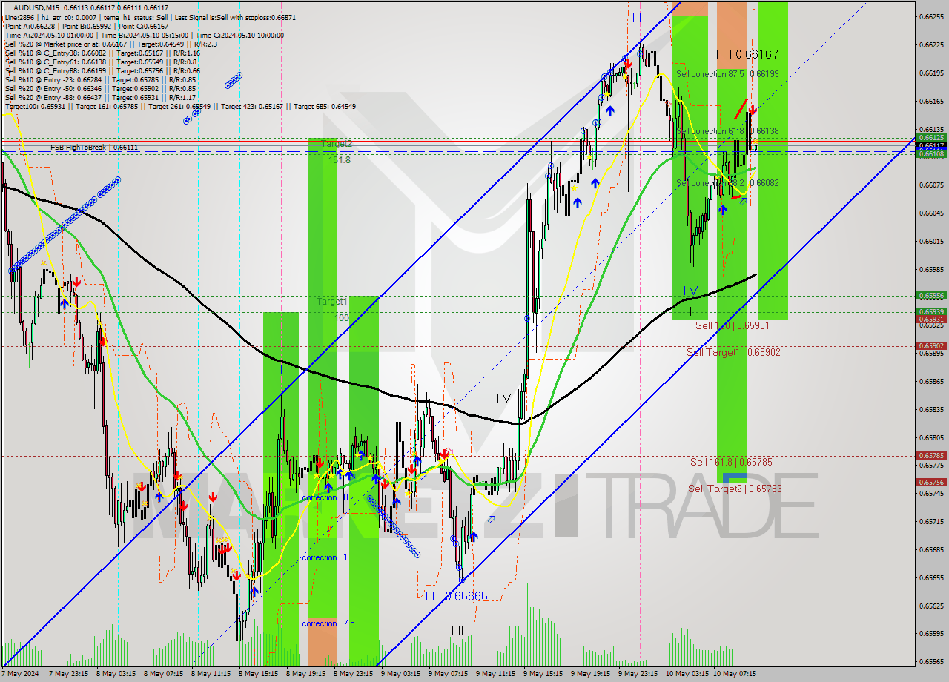Click the 0.66195 price axis label
Viewport: 949px width, 682px height.
click(931, 73)
